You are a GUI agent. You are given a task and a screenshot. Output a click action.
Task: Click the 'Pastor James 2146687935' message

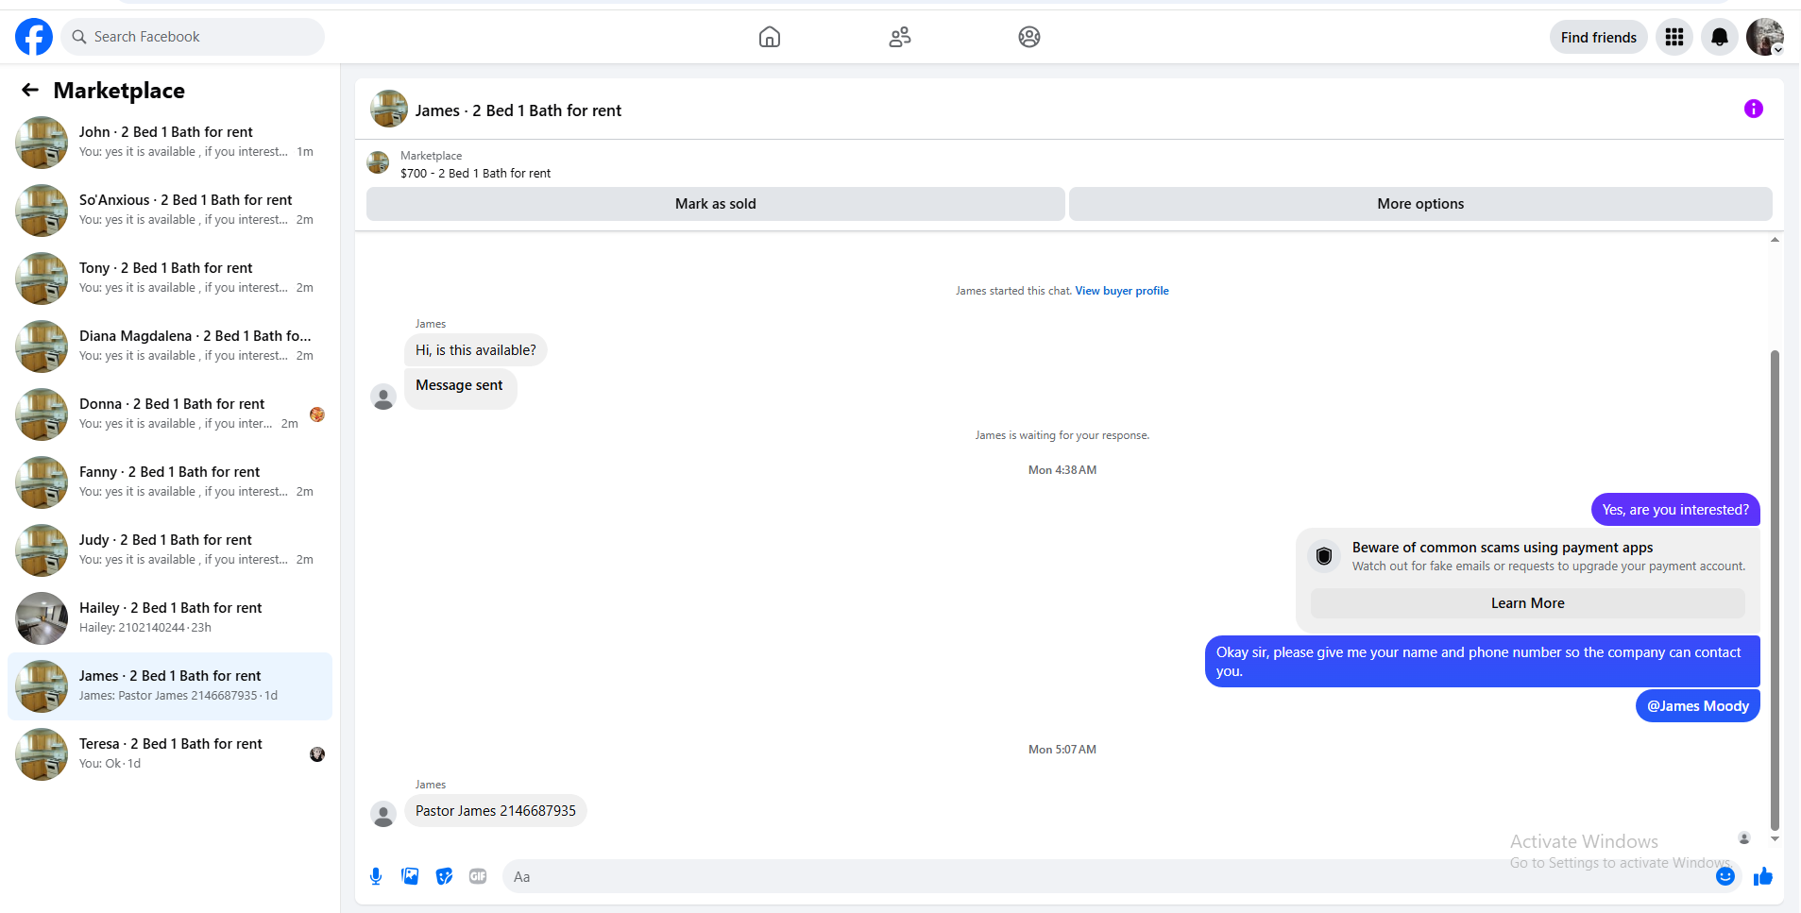[496, 811]
